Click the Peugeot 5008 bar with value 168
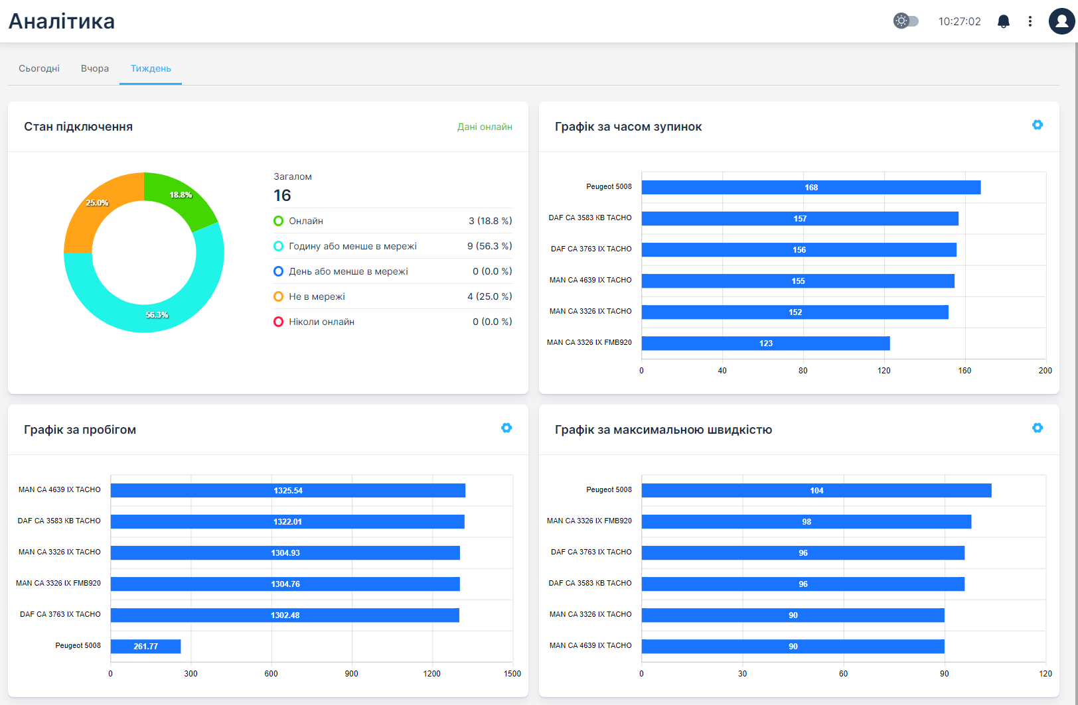This screenshot has width=1078, height=705. pos(811,188)
